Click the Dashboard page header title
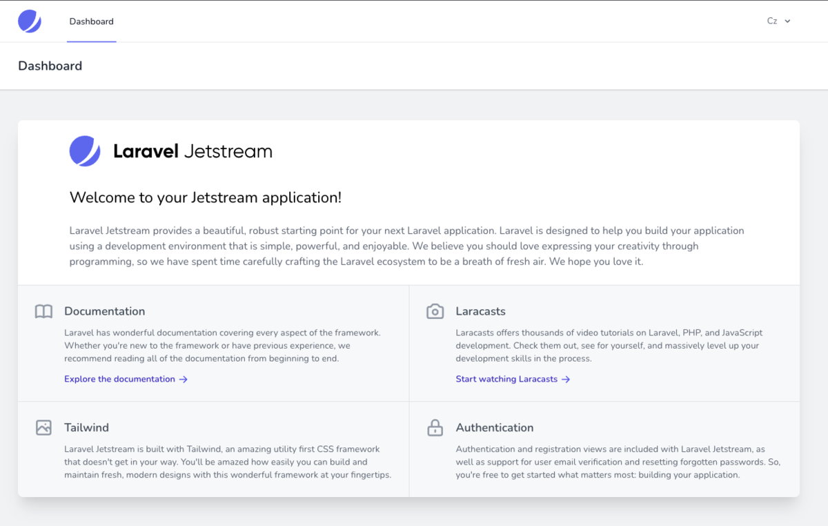The image size is (828, 526). click(x=50, y=66)
